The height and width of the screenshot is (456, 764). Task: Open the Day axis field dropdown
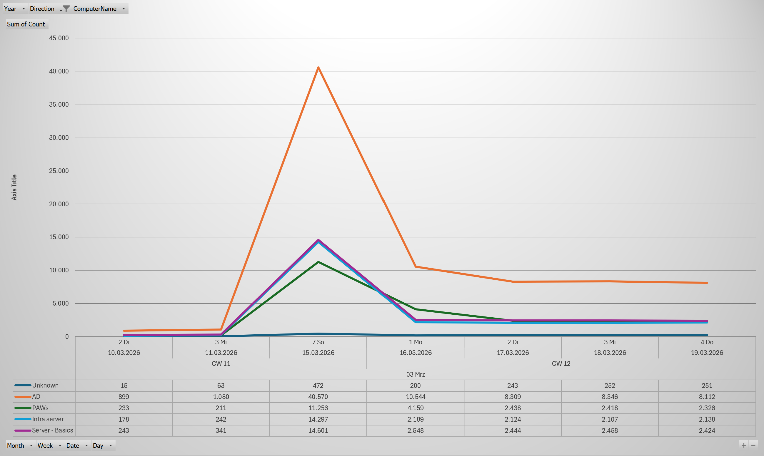coord(110,445)
